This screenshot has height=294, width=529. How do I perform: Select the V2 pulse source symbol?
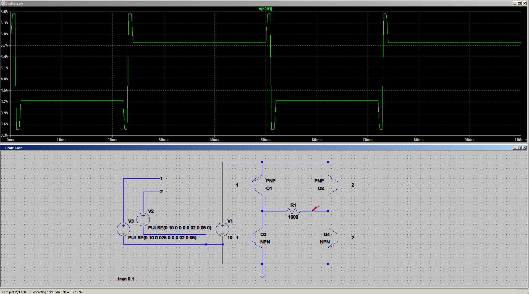143,220
